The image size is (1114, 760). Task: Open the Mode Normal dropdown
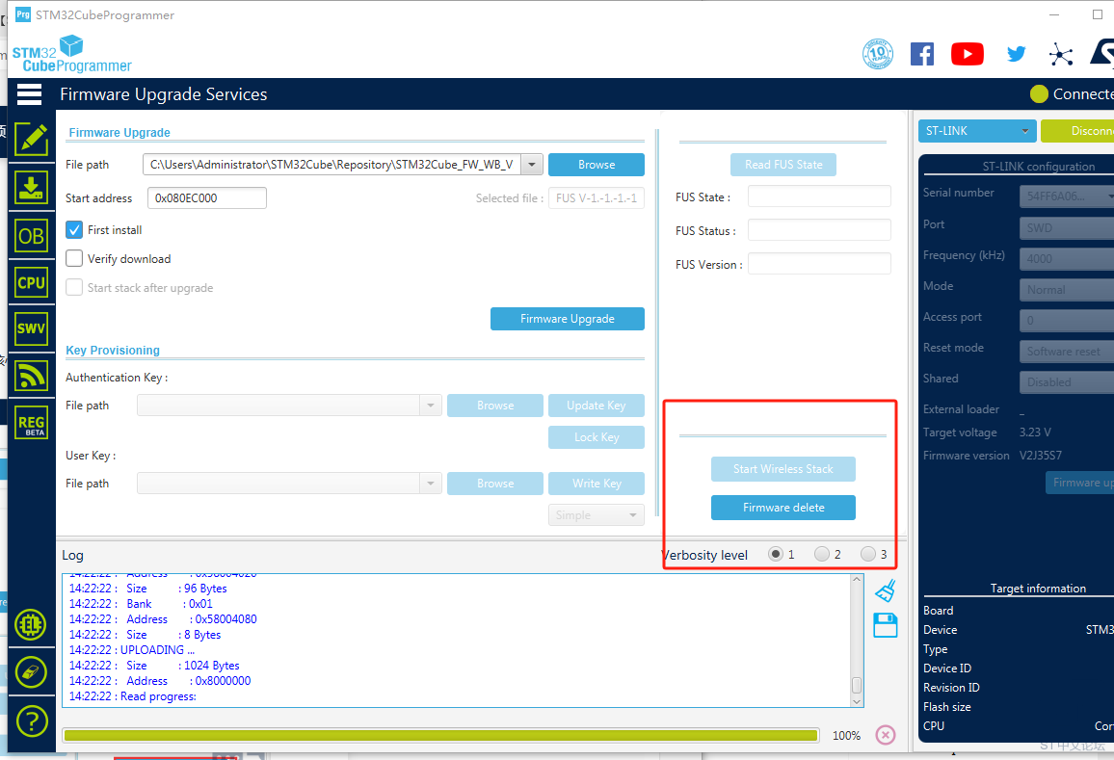[x=1067, y=290]
